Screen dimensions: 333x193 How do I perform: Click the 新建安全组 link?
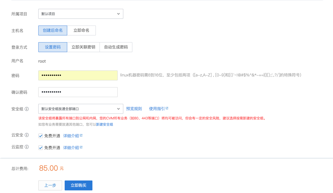[x=105, y=125]
